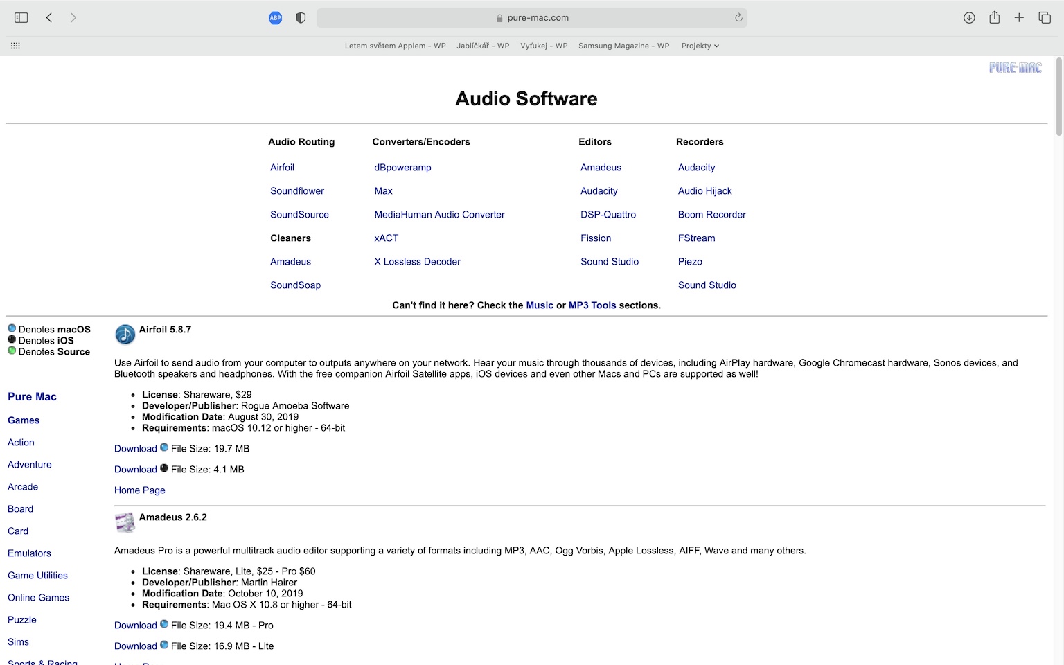This screenshot has width=1064, height=665.
Task: Open Action games sidebar link
Action: (21, 443)
